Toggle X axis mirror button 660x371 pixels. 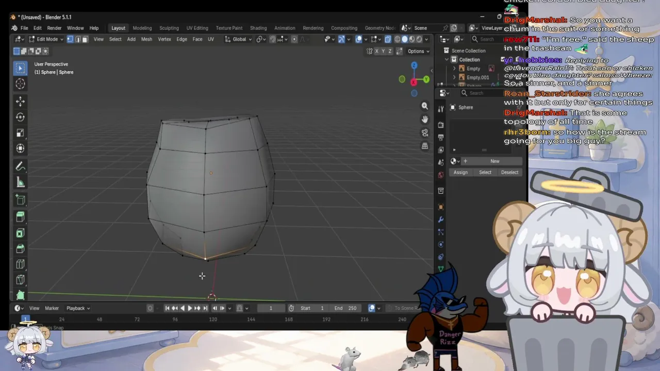click(x=376, y=51)
